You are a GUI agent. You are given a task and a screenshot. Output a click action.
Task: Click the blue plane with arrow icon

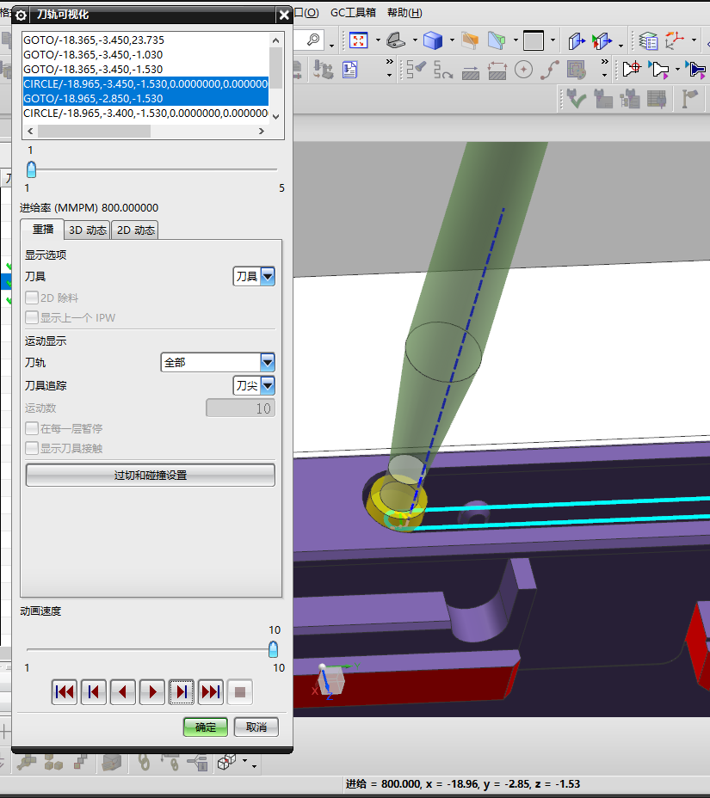577,40
